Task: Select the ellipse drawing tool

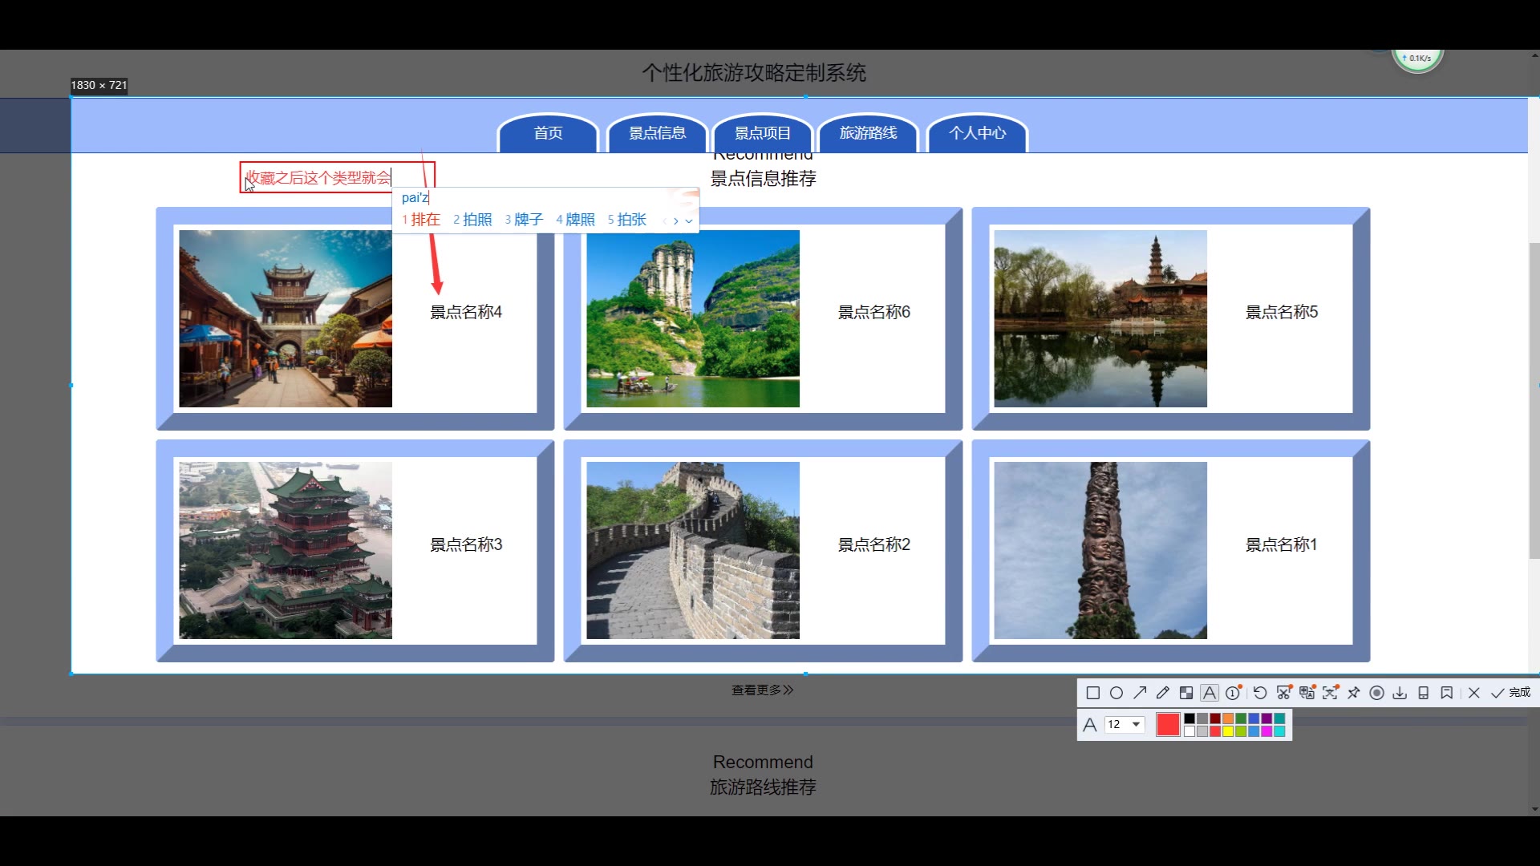Action: (1116, 693)
